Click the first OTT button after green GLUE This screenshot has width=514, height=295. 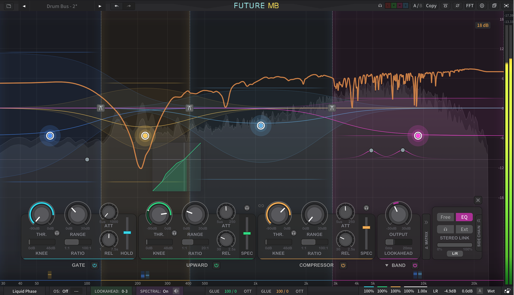[x=248, y=291]
